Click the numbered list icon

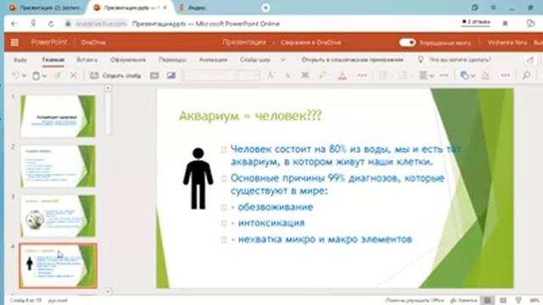point(404,75)
